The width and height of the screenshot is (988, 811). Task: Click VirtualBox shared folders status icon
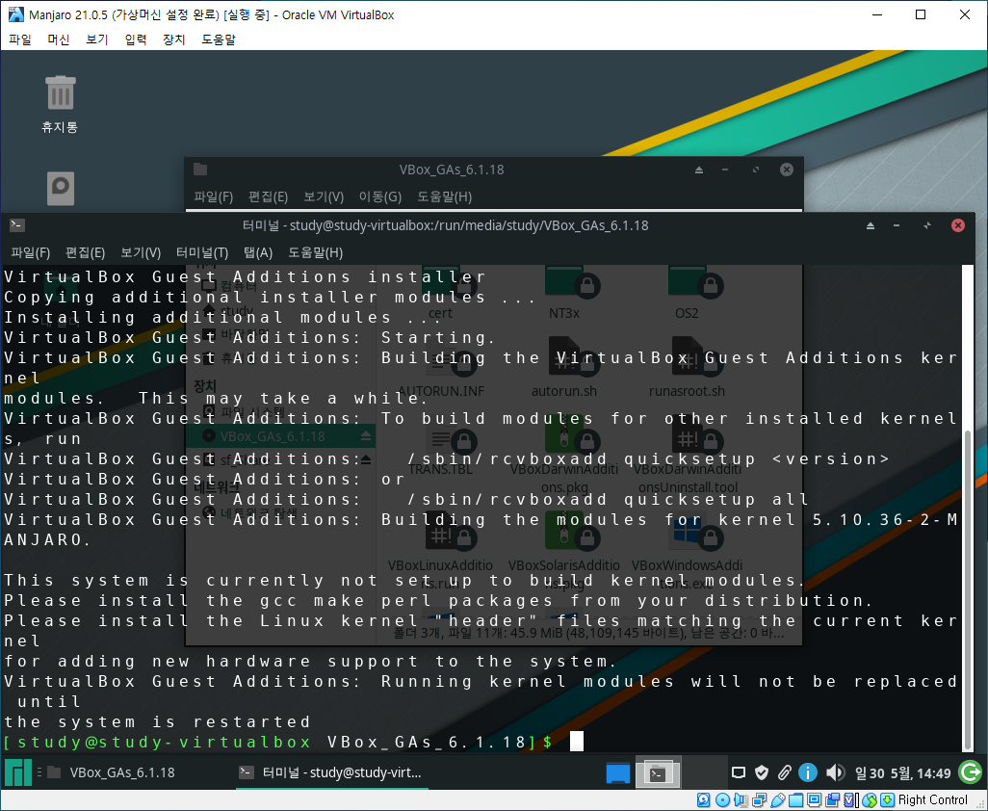tap(795, 800)
